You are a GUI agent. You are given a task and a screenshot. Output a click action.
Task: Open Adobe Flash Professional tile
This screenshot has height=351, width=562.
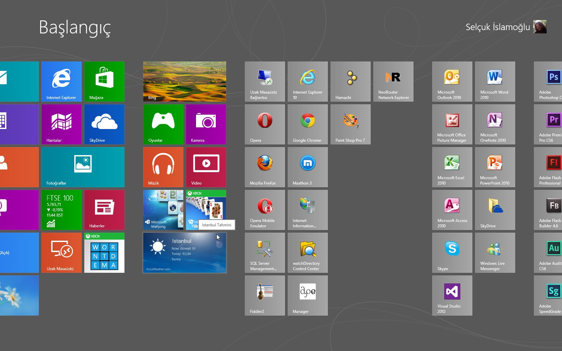click(548, 167)
